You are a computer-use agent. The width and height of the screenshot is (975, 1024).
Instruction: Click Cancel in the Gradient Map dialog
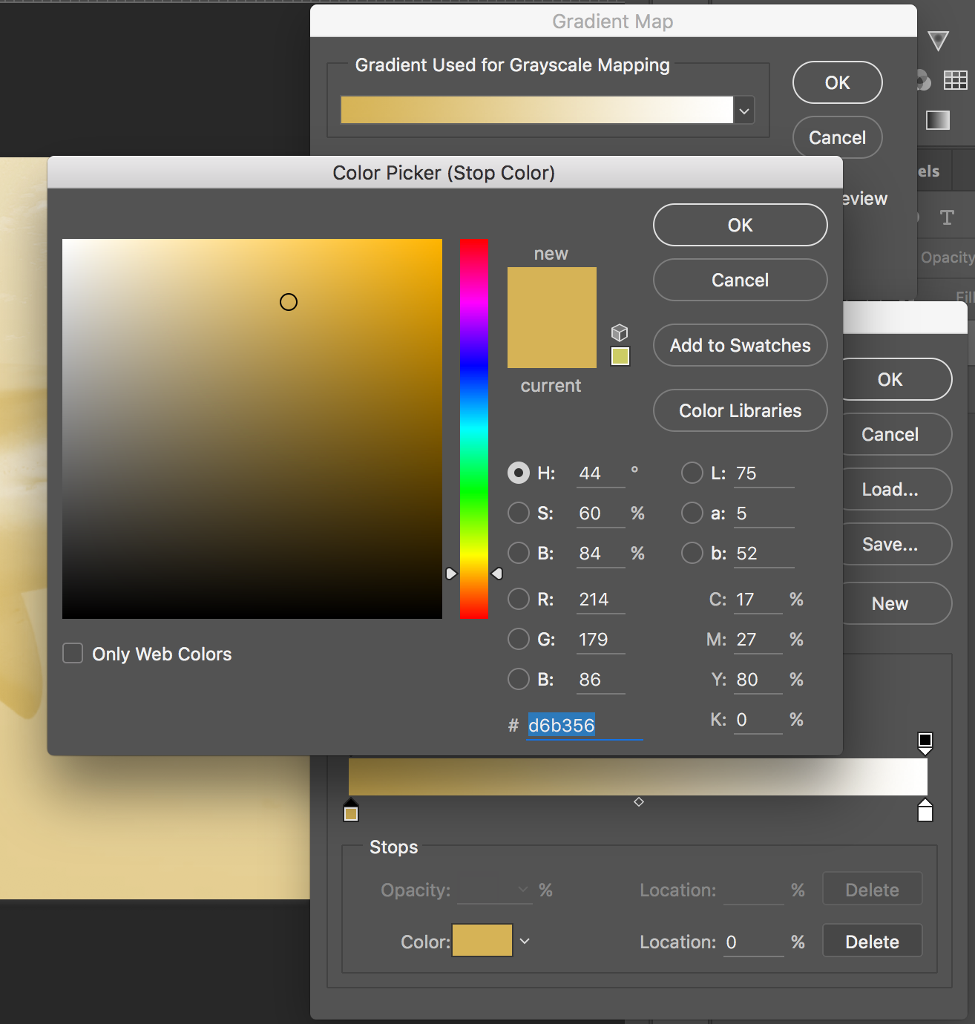[838, 137]
